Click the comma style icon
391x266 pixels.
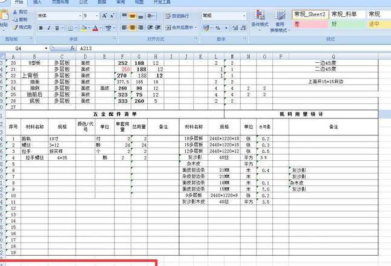pos(226,28)
